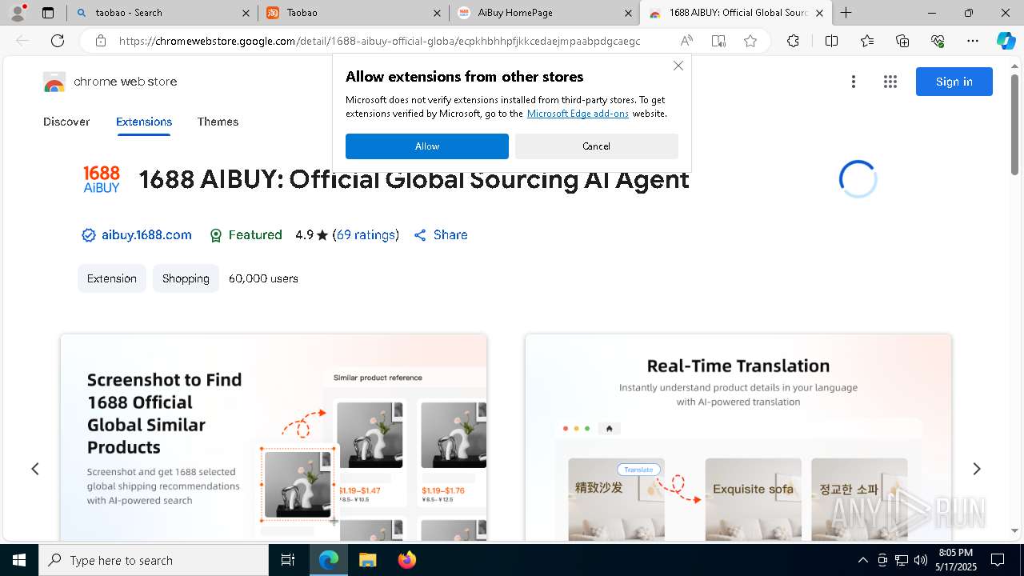Toggle the split screen icon
The image size is (1024, 576).
coord(831,41)
